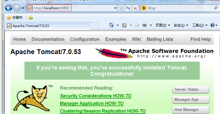Click Add to Favorites bar icon

click(x=31, y=18)
